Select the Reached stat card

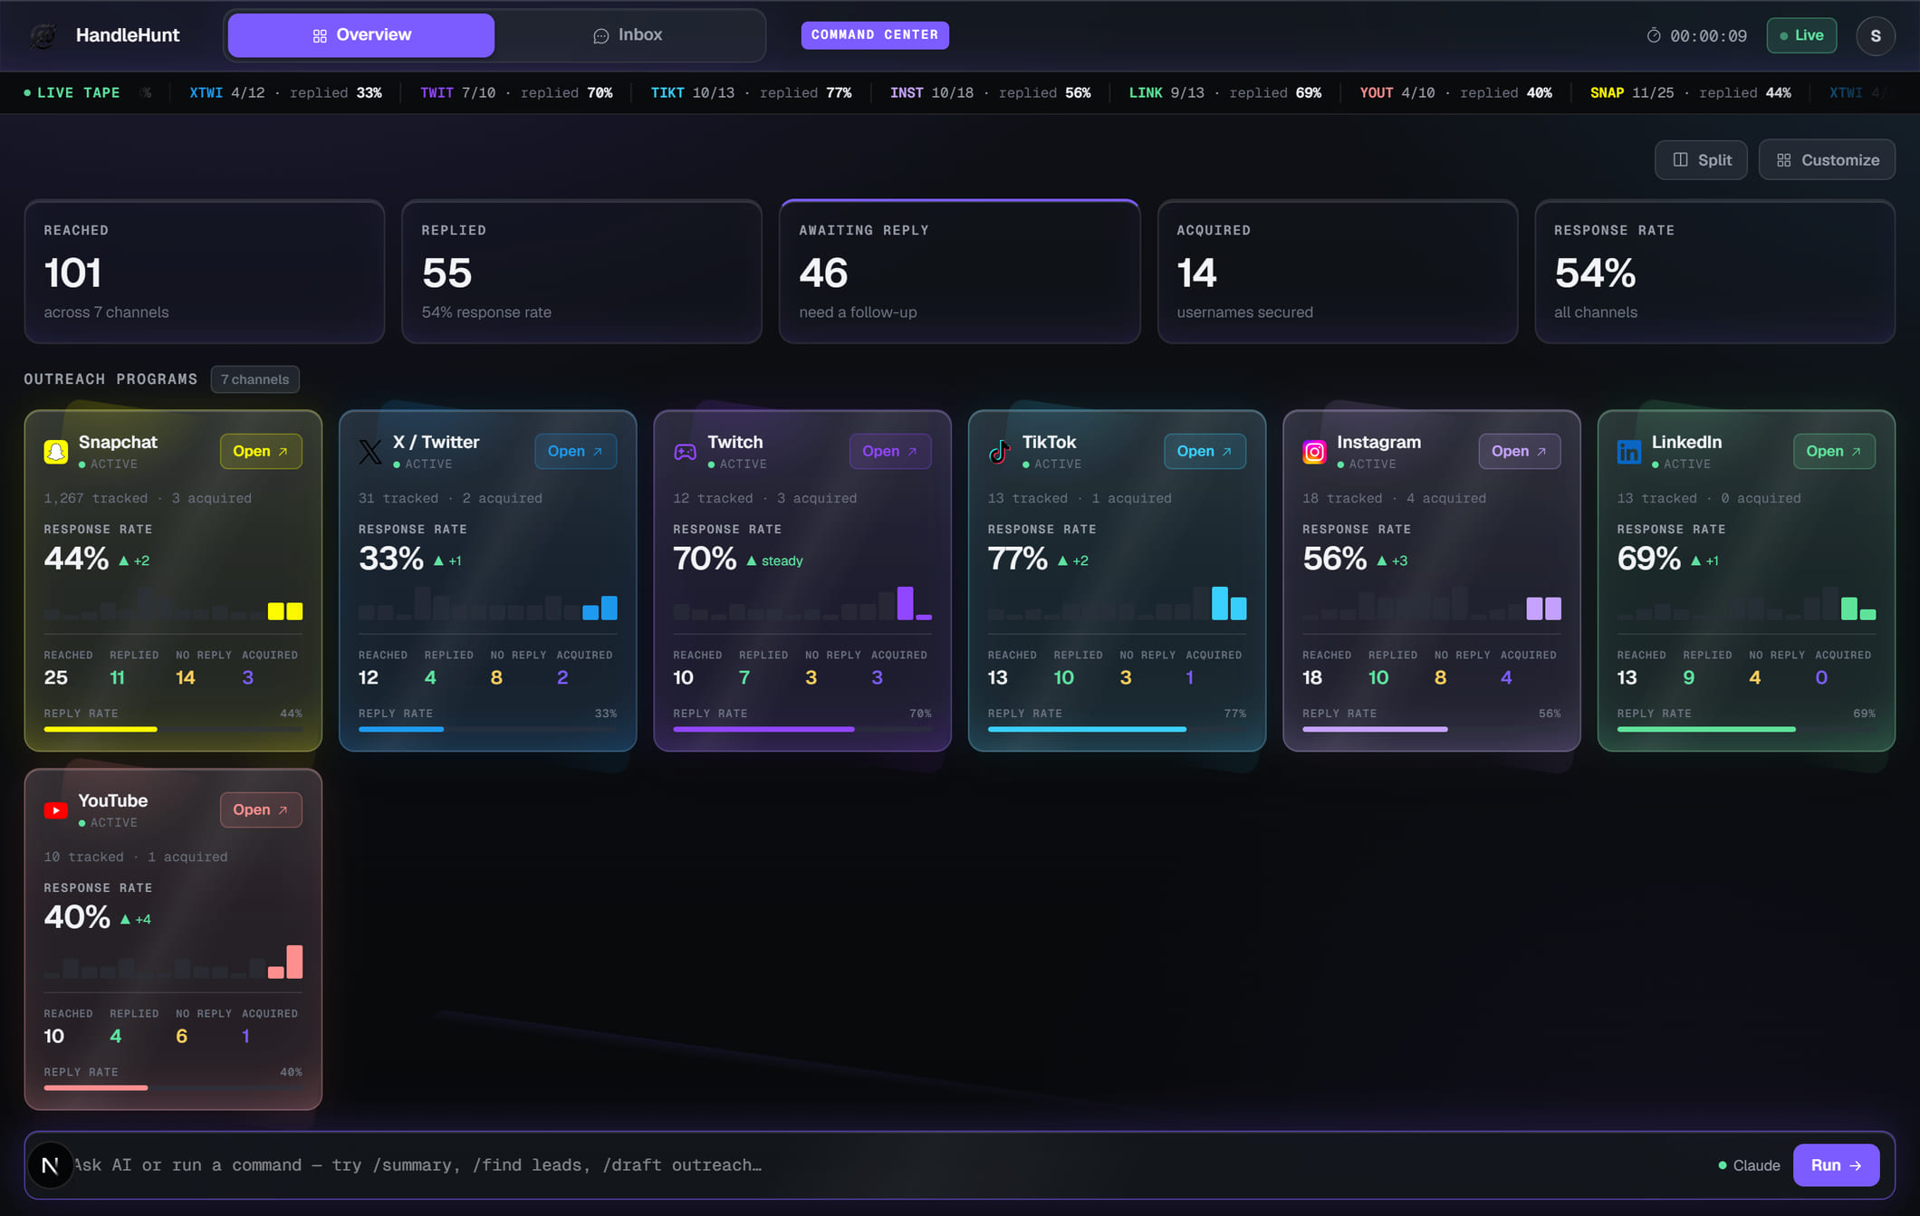[x=205, y=272]
